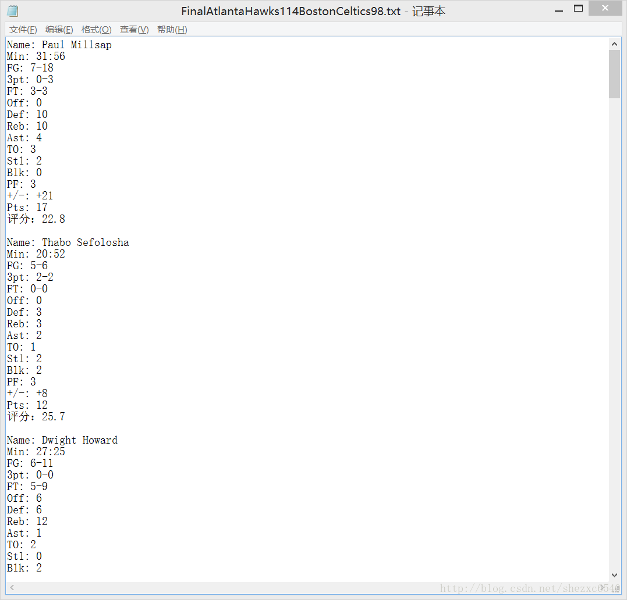This screenshot has height=600, width=627.
Task: Open the 编辑(E) menu
Action: (x=59, y=30)
